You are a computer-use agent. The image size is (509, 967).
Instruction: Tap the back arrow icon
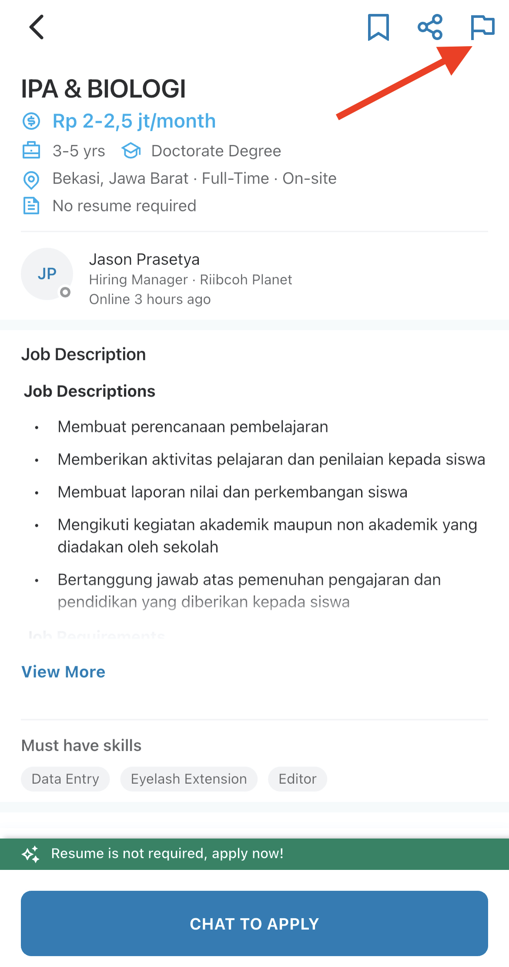(x=37, y=27)
